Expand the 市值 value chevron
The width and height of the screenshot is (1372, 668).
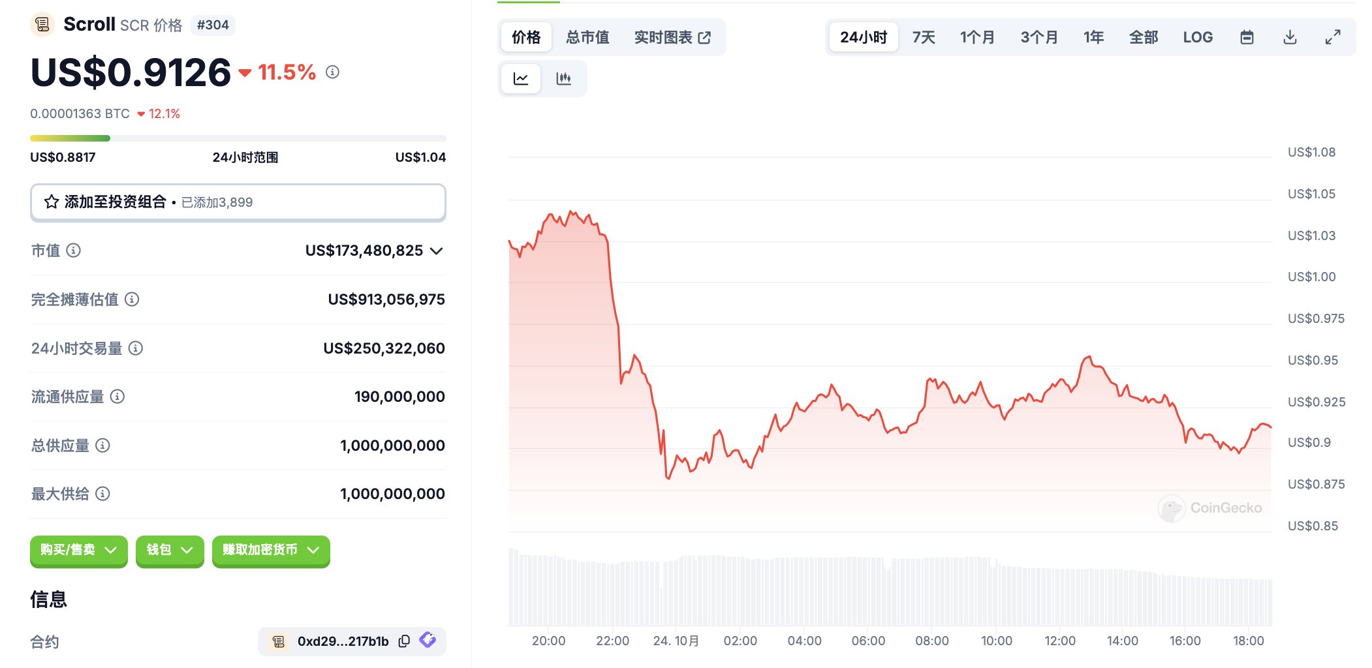pyautogui.click(x=437, y=251)
